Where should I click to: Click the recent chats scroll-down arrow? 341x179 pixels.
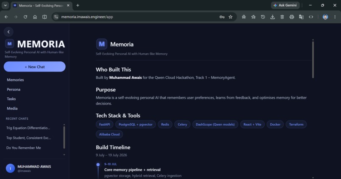click(x=64, y=154)
